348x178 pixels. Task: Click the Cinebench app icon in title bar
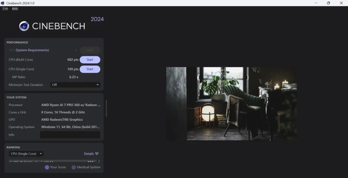3,3
